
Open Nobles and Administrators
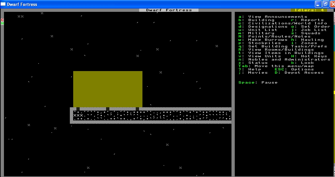coord(284,60)
